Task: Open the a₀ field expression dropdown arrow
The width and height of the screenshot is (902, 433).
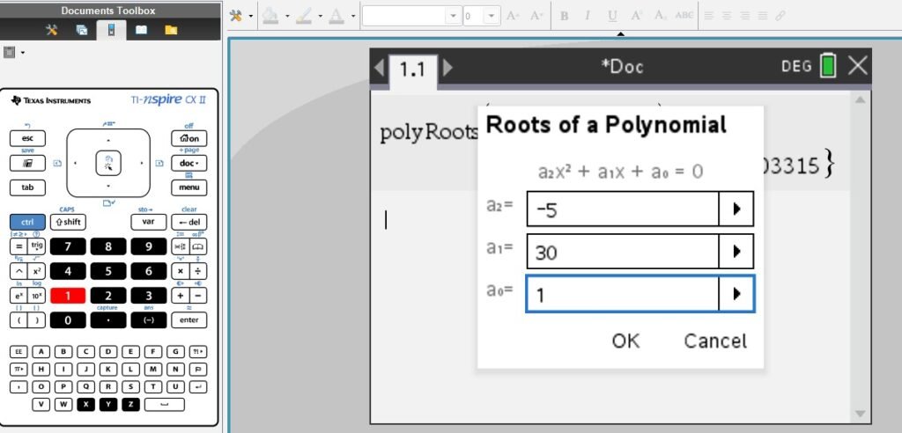Action: click(736, 294)
